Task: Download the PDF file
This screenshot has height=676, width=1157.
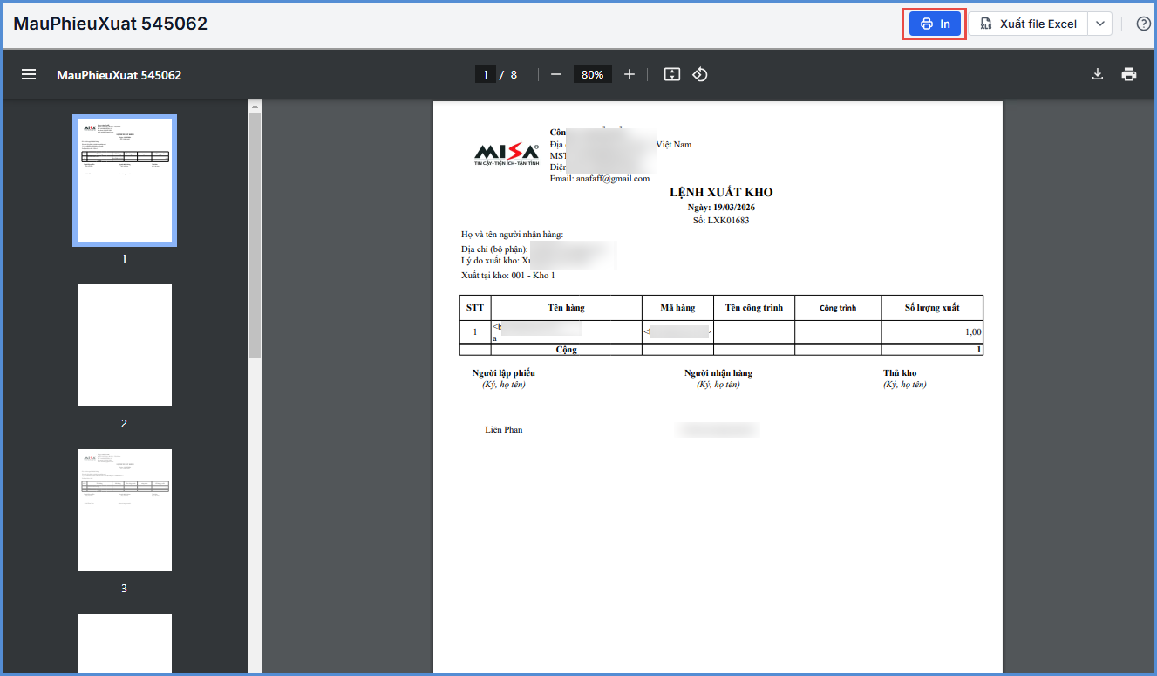Action: coord(1098,74)
